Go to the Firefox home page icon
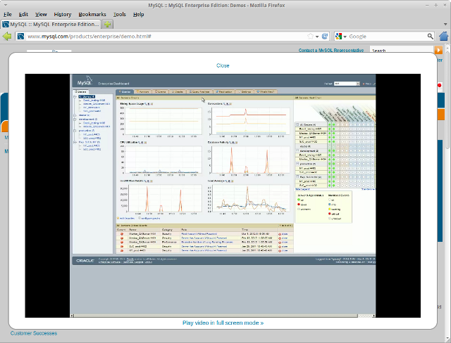The image size is (451, 343). pos(444,37)
